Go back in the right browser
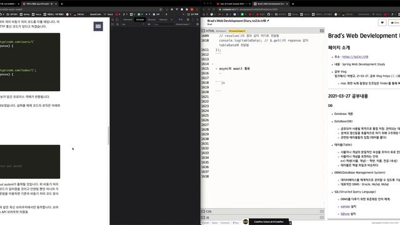Viewport: 400px width, 225px height. click(204, 9)
